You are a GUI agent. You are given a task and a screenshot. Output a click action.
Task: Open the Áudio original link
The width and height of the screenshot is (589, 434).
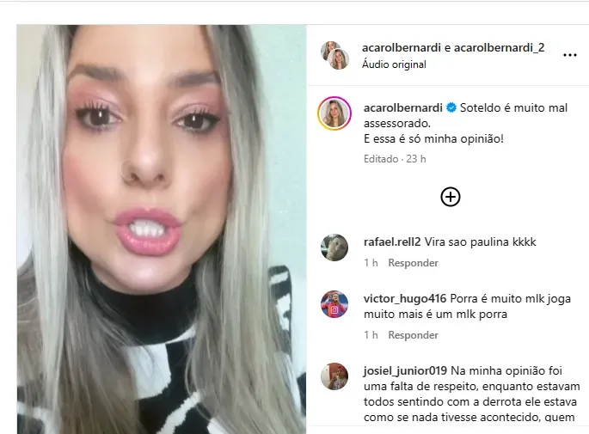(x=394, y=64)
